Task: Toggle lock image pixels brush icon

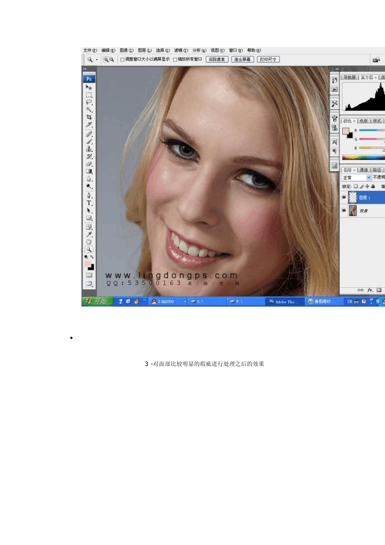Action: point(361,187)
